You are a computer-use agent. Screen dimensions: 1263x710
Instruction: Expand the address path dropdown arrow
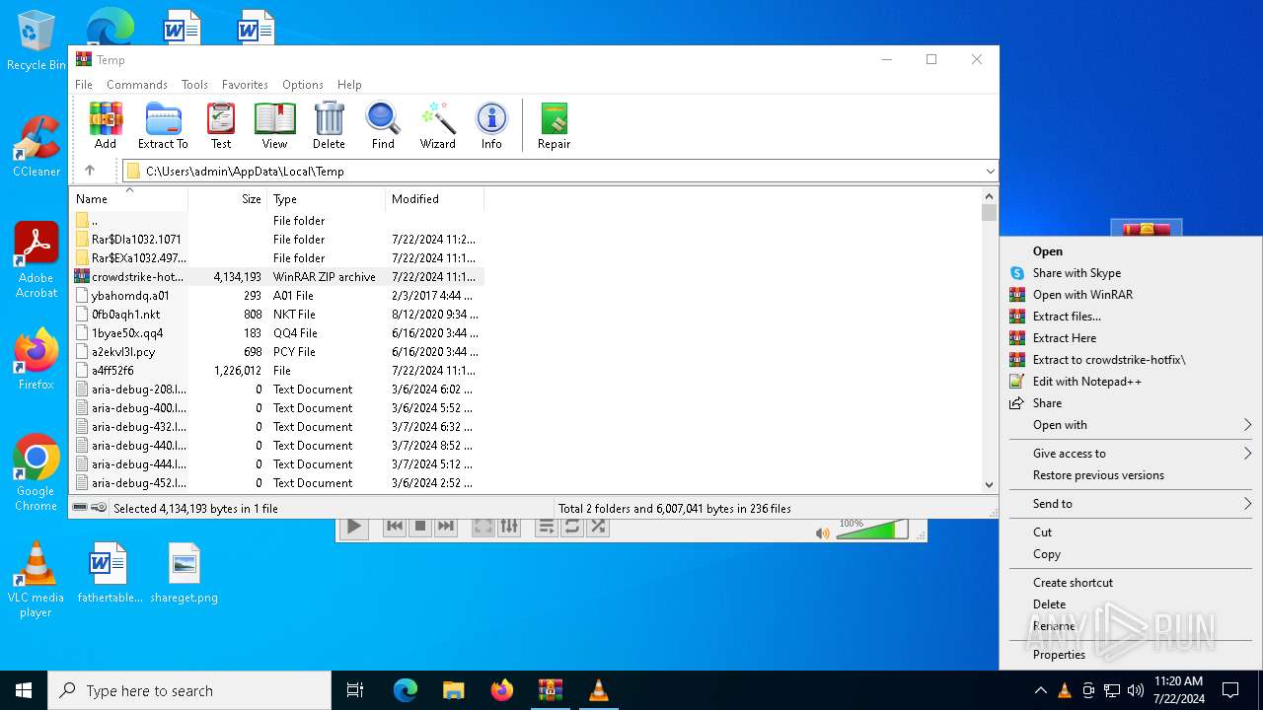[990, 172]
